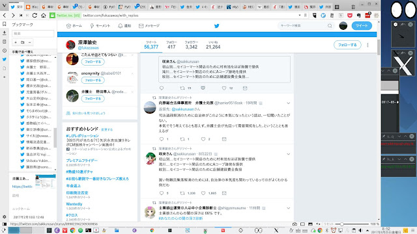Switch to the Wikipedia tab

[x=263, y=7]
